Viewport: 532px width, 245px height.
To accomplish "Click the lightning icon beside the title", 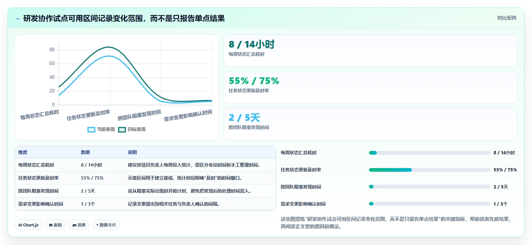I will [18, 19].
